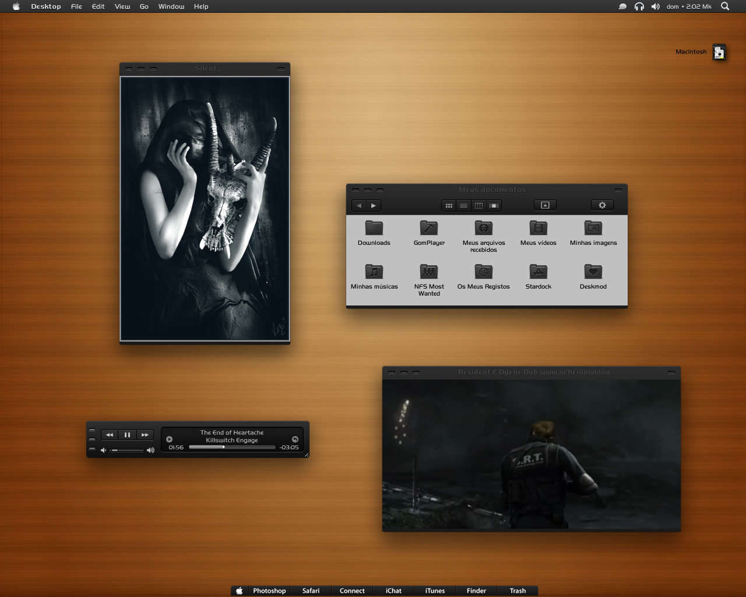Go forward in the Meus documentos window
The width and height of the screenshot is (746, 597).
(x=374, y=205)
